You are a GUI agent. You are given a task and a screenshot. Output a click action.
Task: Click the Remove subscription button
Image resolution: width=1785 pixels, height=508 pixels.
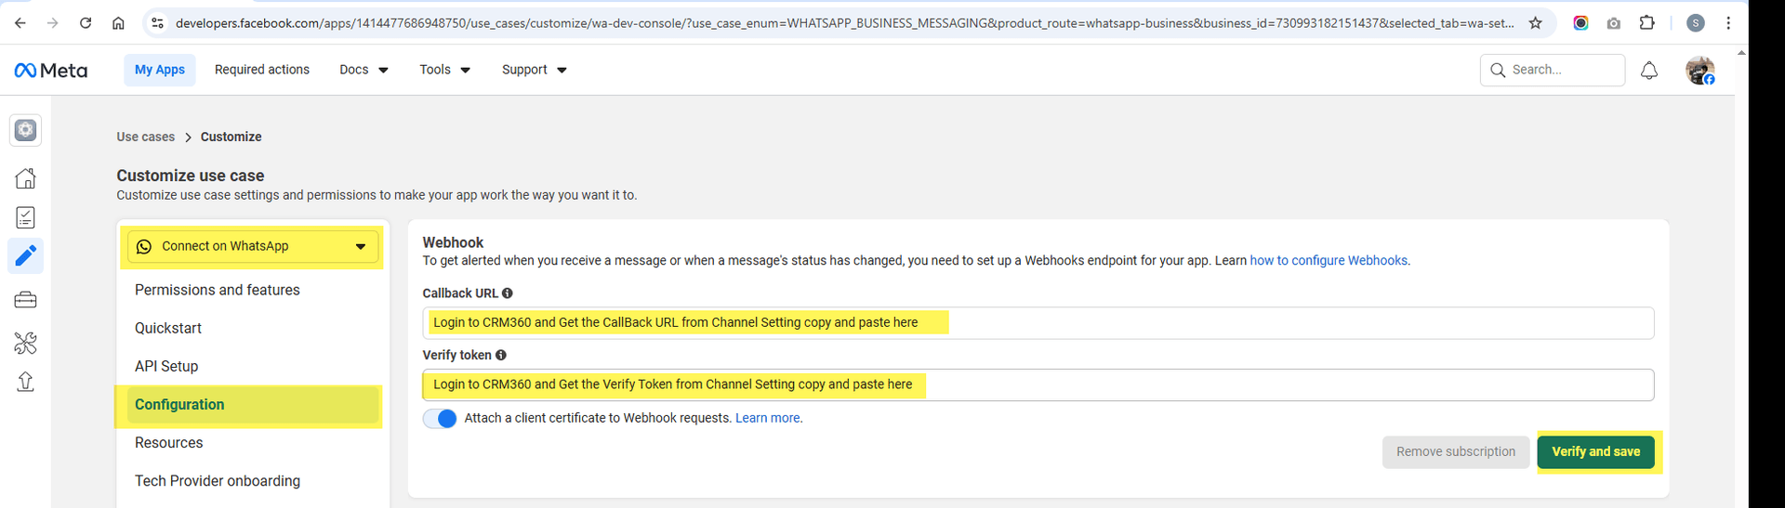tap(1455, 452)
